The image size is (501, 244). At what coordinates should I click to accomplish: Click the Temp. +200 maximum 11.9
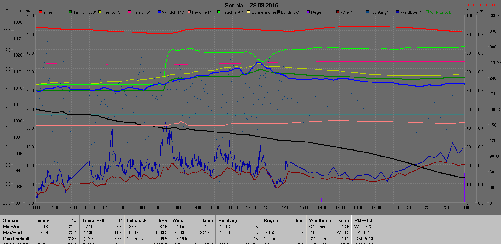point(118,232)
